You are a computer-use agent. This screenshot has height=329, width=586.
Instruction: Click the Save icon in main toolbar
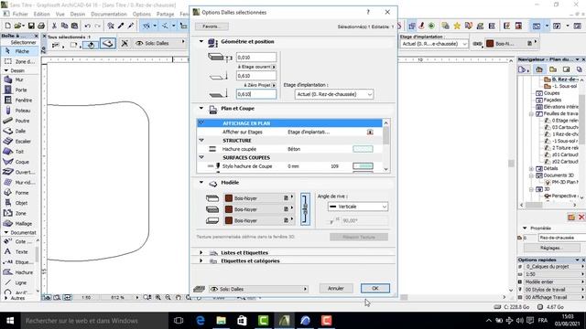(x=31, y=26)
